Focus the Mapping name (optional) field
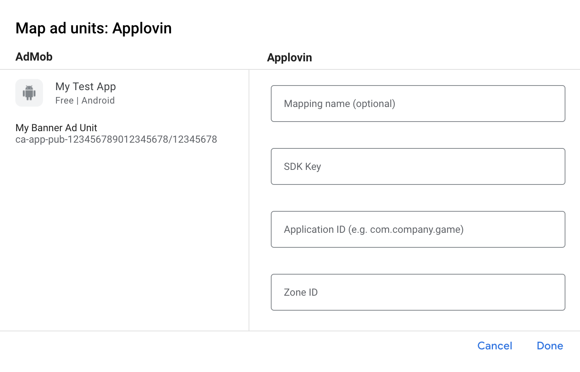The width and height of the screenshot is (580, 372). click(x=418, y=104)
